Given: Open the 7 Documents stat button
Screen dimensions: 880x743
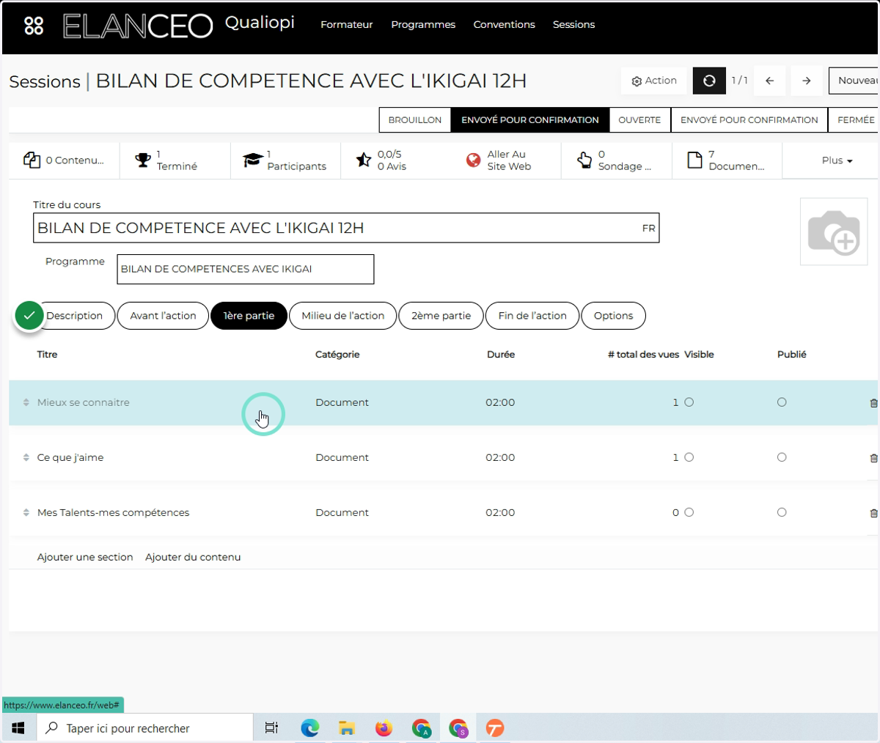Looking at the screenshot, I should pyautogui.click(x=727, y=160).
